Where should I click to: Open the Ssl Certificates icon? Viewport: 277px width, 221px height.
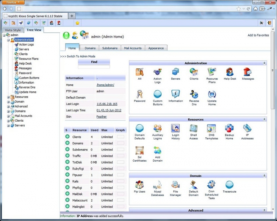pos(139,151)
